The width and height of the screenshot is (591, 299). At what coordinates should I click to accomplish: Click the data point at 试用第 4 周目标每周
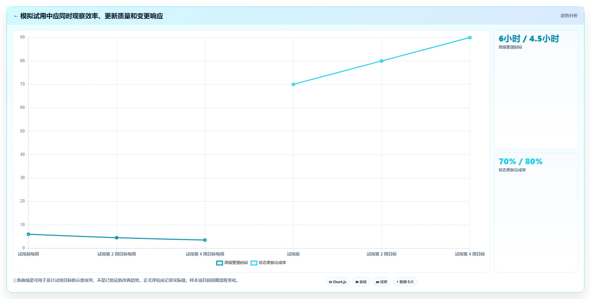tap(205, 240)
